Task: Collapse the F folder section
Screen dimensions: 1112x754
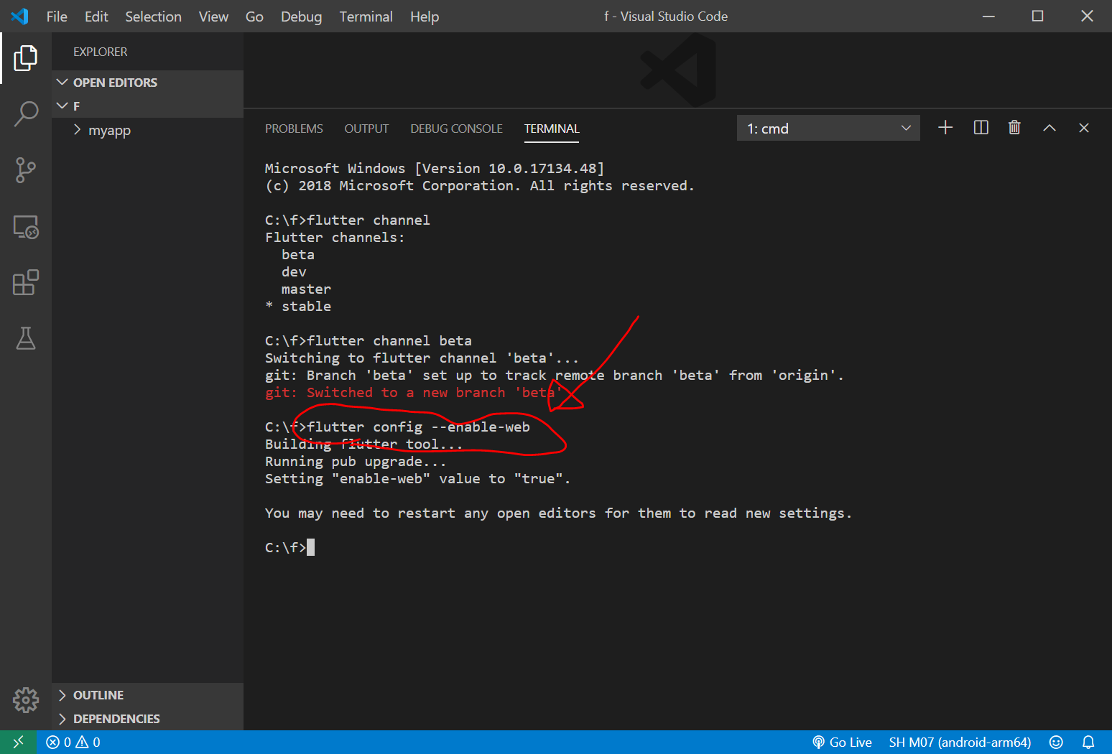Action: click(x=147, y=106)
